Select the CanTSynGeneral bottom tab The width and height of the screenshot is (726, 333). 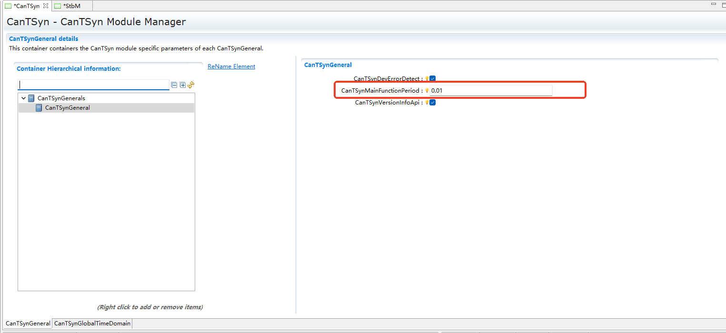(28, 323)
